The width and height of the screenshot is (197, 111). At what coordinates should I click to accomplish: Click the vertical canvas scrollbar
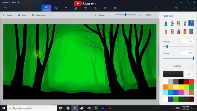pos(159,61)
